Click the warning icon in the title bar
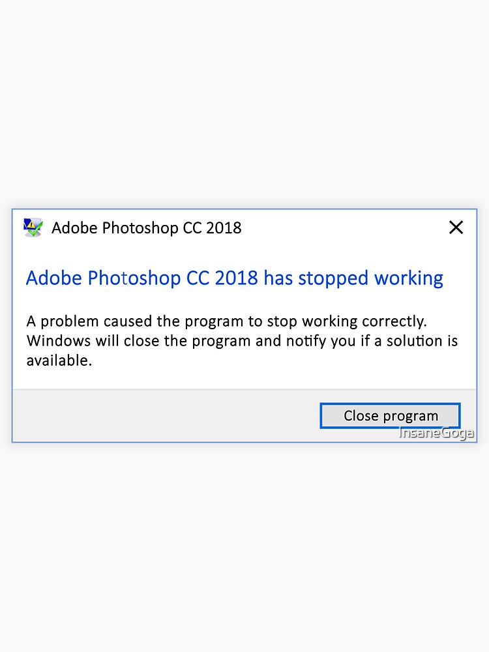Screen dimensions: 489x652 pos(33,228)
